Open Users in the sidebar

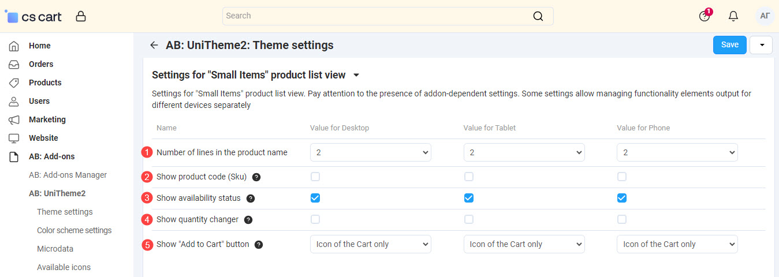point(39,101)
